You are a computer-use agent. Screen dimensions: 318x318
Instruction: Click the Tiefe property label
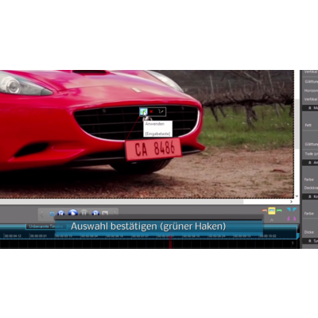tap(311, 153)
